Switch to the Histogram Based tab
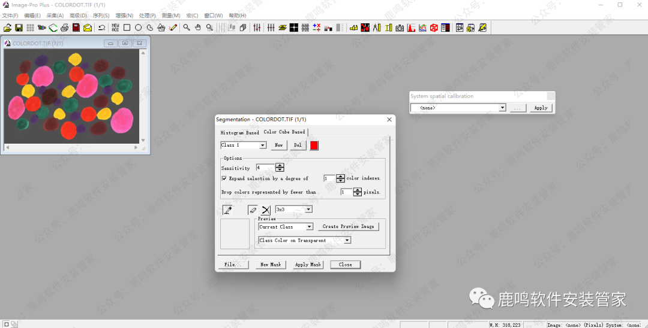 pos(239,132)
